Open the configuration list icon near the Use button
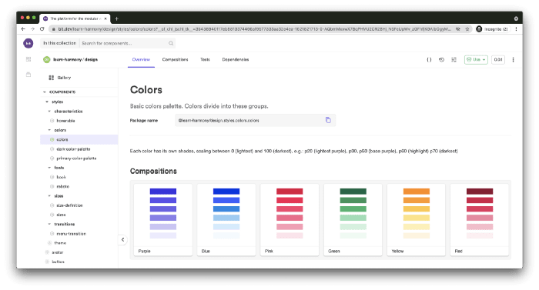Screen dimensions: 539x290 (454, 60)
